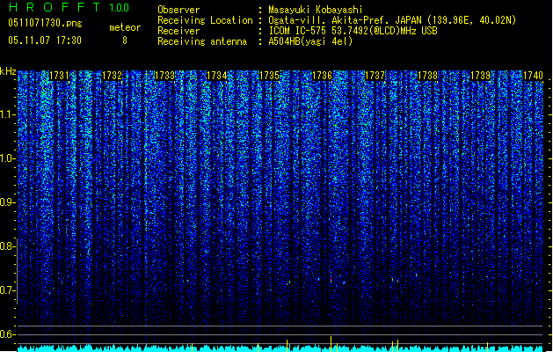Screen dimensions: 553x352
Task: Click the 1739 time marker
Action: pyautogui.click(x=481, y=76)
